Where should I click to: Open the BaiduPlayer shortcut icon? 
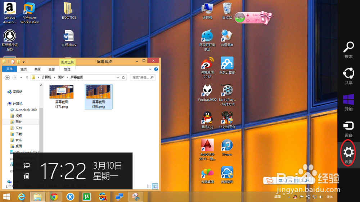point(227,95)
